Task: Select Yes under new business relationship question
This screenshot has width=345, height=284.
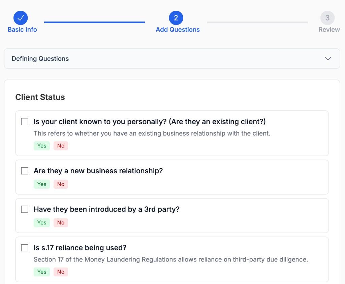Action: (x=42, y=184)
